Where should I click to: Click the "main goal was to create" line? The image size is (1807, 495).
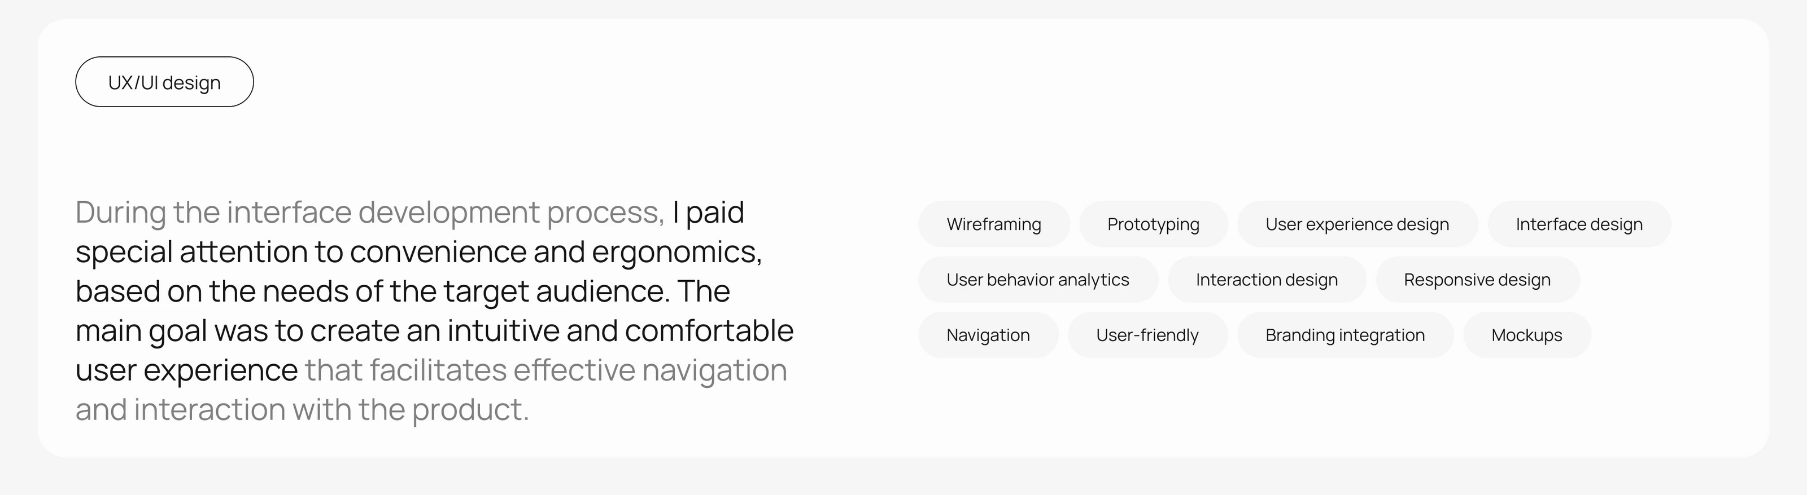(434, 330)
